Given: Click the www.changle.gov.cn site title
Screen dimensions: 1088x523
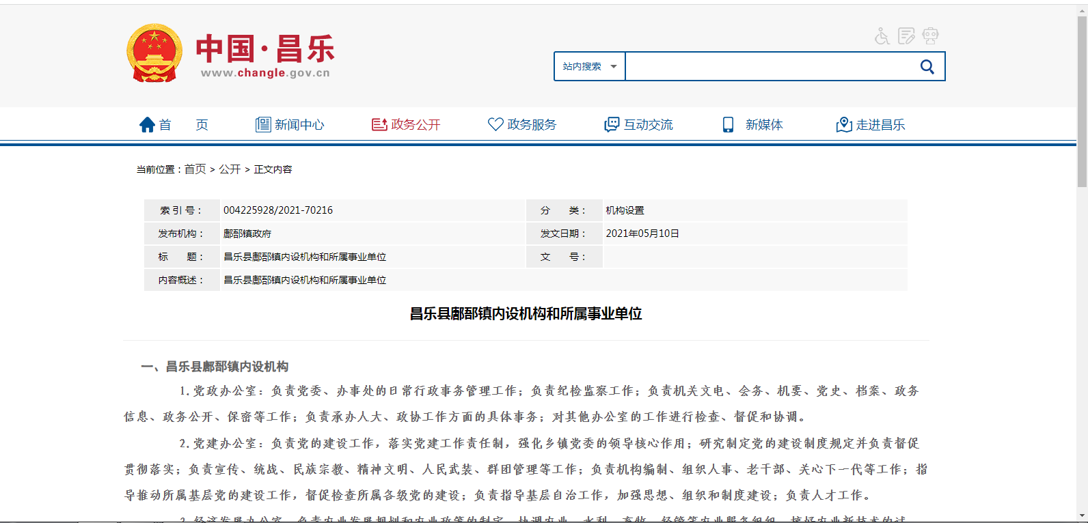Looking at the screenshot, I should 265,73.
